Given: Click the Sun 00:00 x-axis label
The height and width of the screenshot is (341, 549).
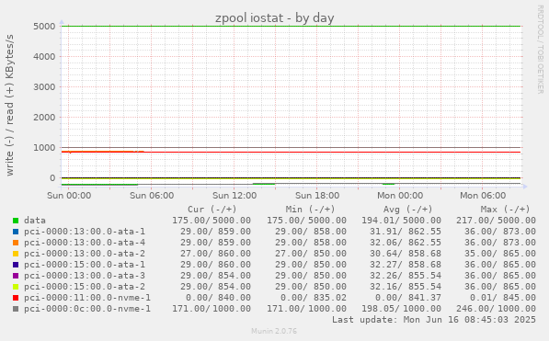Looking at the screenshot, I should 69,196.
